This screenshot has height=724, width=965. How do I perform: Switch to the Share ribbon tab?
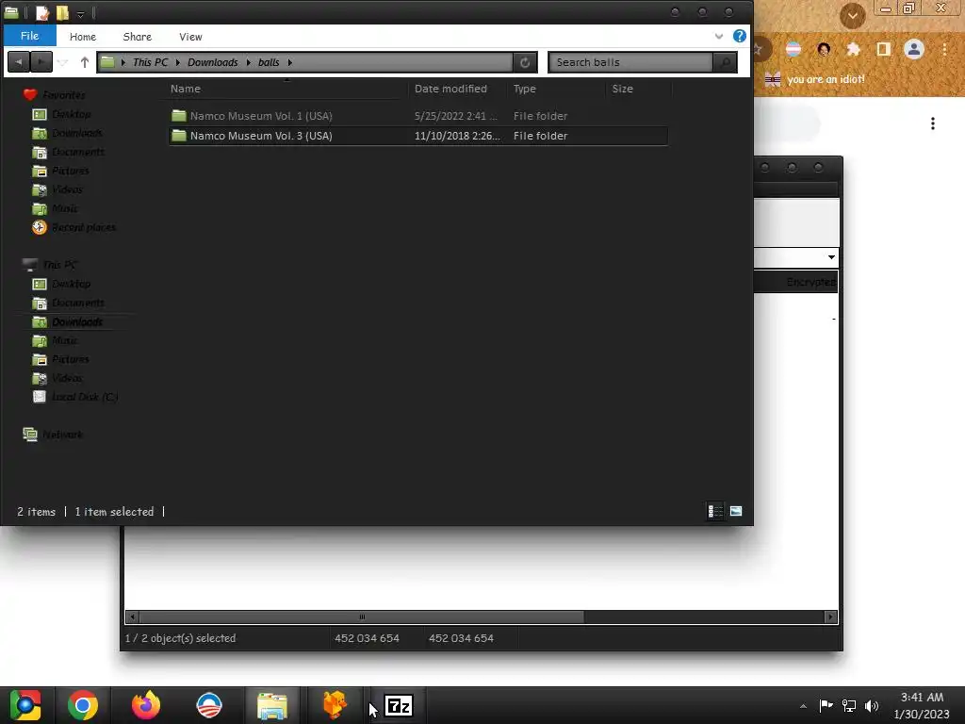coord(138,37)
